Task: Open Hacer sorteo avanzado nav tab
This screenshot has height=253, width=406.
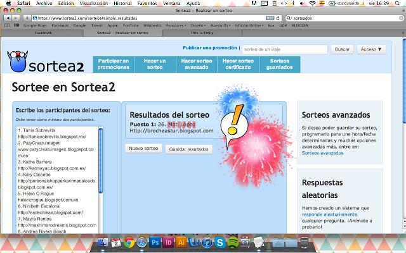Action: pos(197,64)
